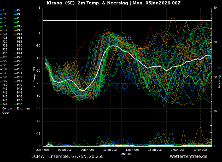Click the '-45' temperature tick label
This screenshot has height=162, width=222.
pyautogui.click(x=38, y=134)
